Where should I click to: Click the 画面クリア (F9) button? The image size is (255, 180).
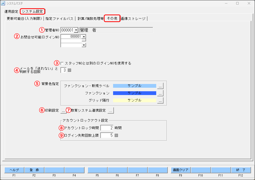click(x=180, y=170)
